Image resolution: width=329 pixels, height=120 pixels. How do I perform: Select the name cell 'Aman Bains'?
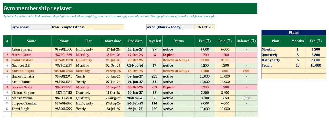click(31, 82)
